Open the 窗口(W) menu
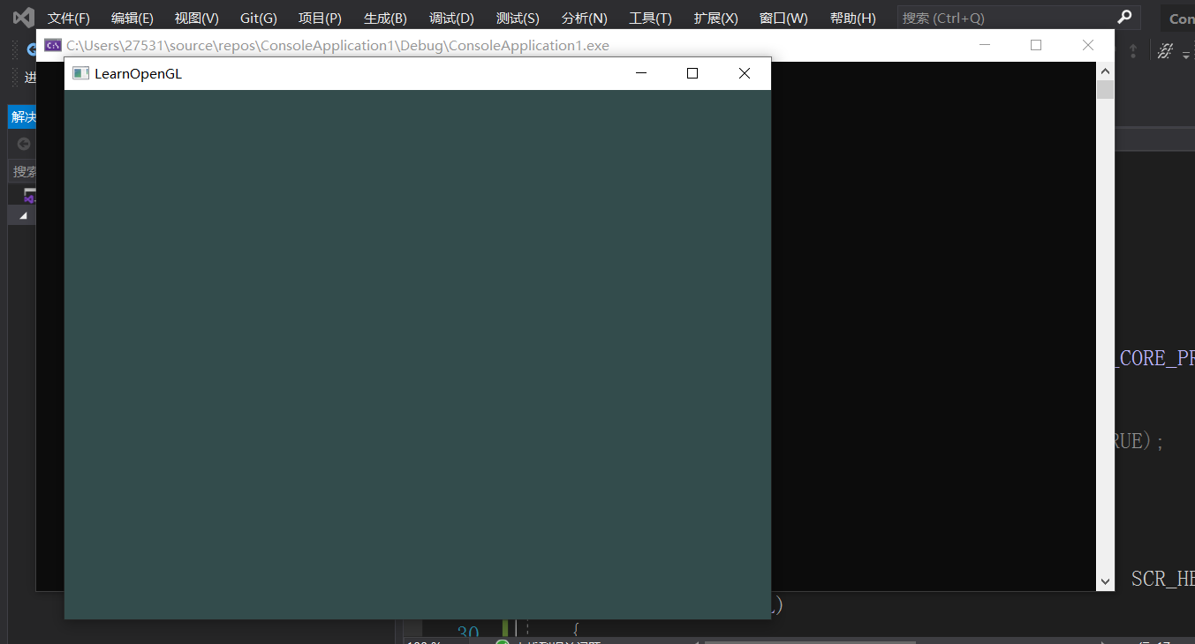This screenshot has width=1195, height=644. 783,18
